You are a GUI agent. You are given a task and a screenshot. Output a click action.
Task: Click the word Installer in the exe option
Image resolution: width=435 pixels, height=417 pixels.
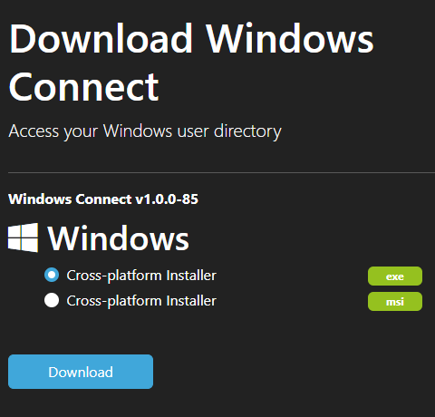point(191,276)
